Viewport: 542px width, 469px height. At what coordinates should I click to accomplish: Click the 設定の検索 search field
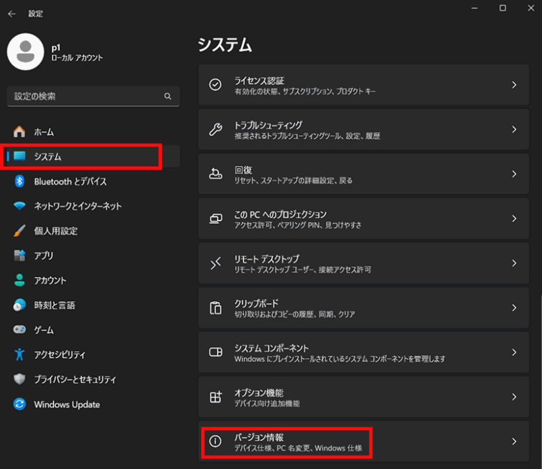pos(93,96)
